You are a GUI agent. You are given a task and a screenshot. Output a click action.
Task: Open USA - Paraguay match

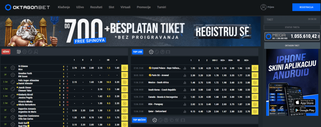[155, 104]
